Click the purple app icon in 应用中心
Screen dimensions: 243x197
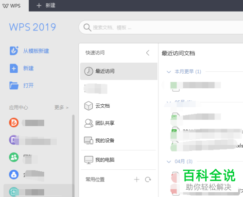pos(14,140)
